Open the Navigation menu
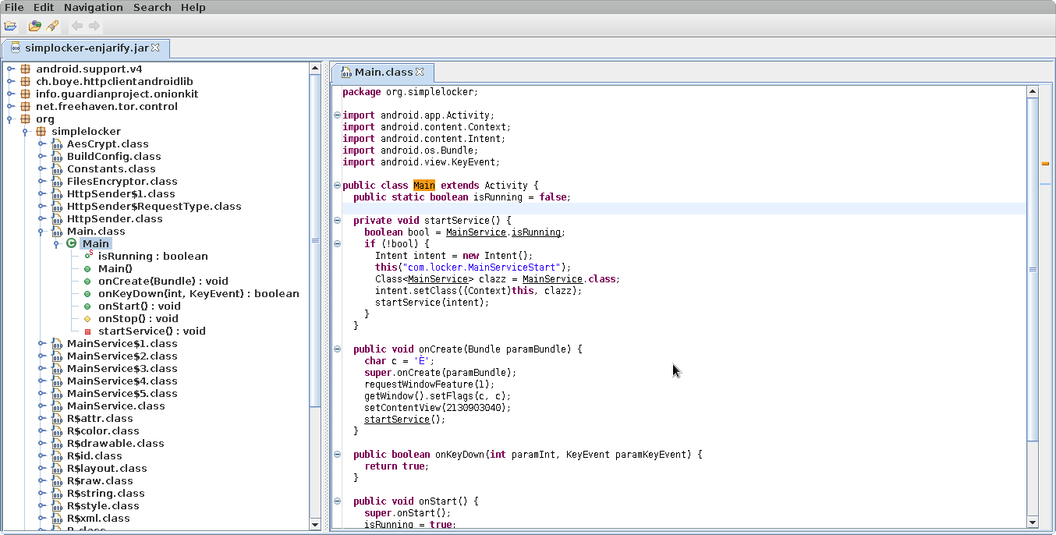Image resolution: width=1056 pixels, height=535 pixels. (x=94, y=7)
